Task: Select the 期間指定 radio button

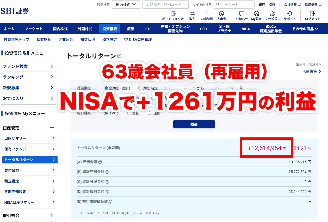Action: pos(140,88)
